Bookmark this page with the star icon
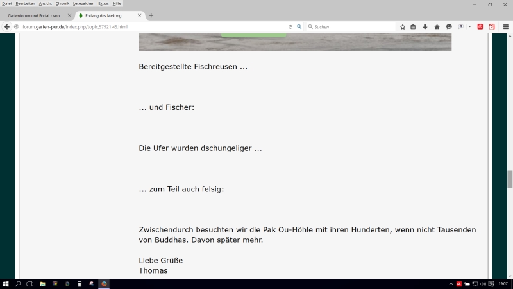Viewport: 513px width, 289px height. [x=403, y=27]
